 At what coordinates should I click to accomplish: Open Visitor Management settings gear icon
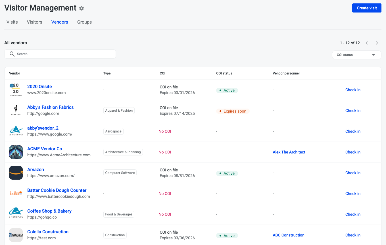[x=82, y=8]
